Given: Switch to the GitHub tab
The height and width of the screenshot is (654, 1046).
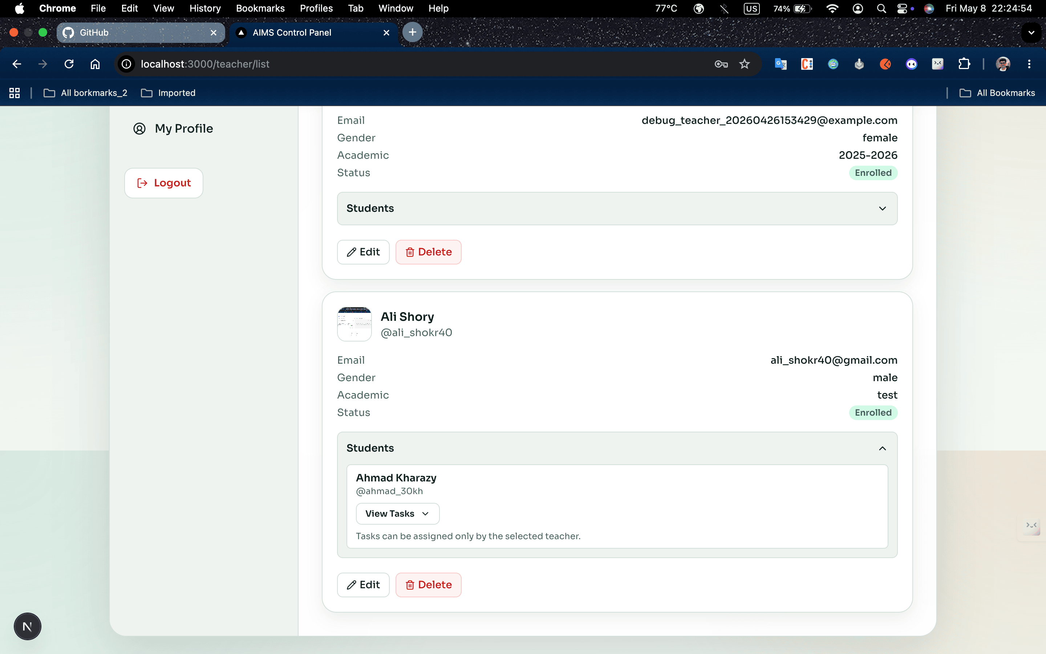Looking at the screenshot, I should [x=141, y=32].
